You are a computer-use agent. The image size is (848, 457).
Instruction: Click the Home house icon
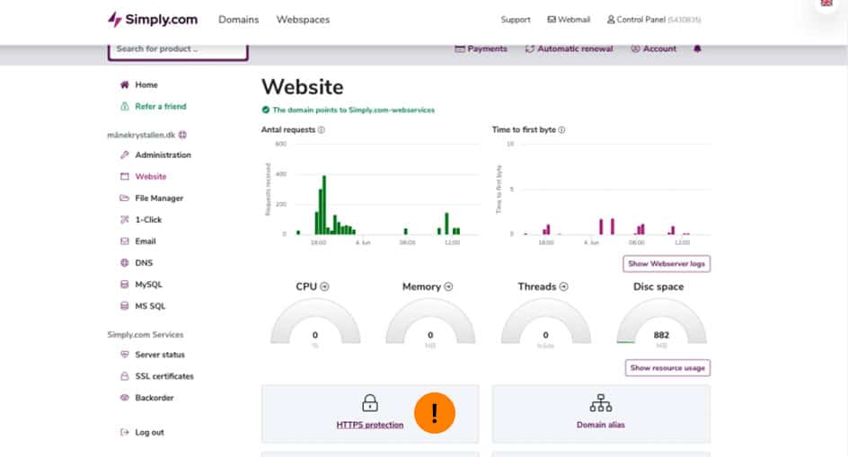tap(124, 84)
